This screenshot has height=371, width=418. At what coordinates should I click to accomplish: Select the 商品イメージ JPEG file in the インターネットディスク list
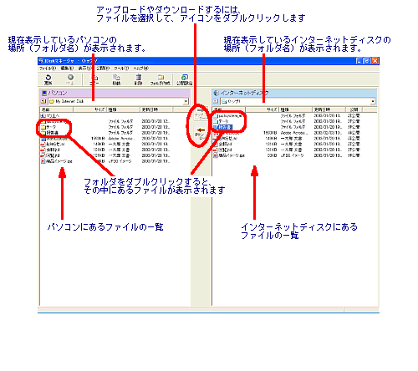(229, 155)
